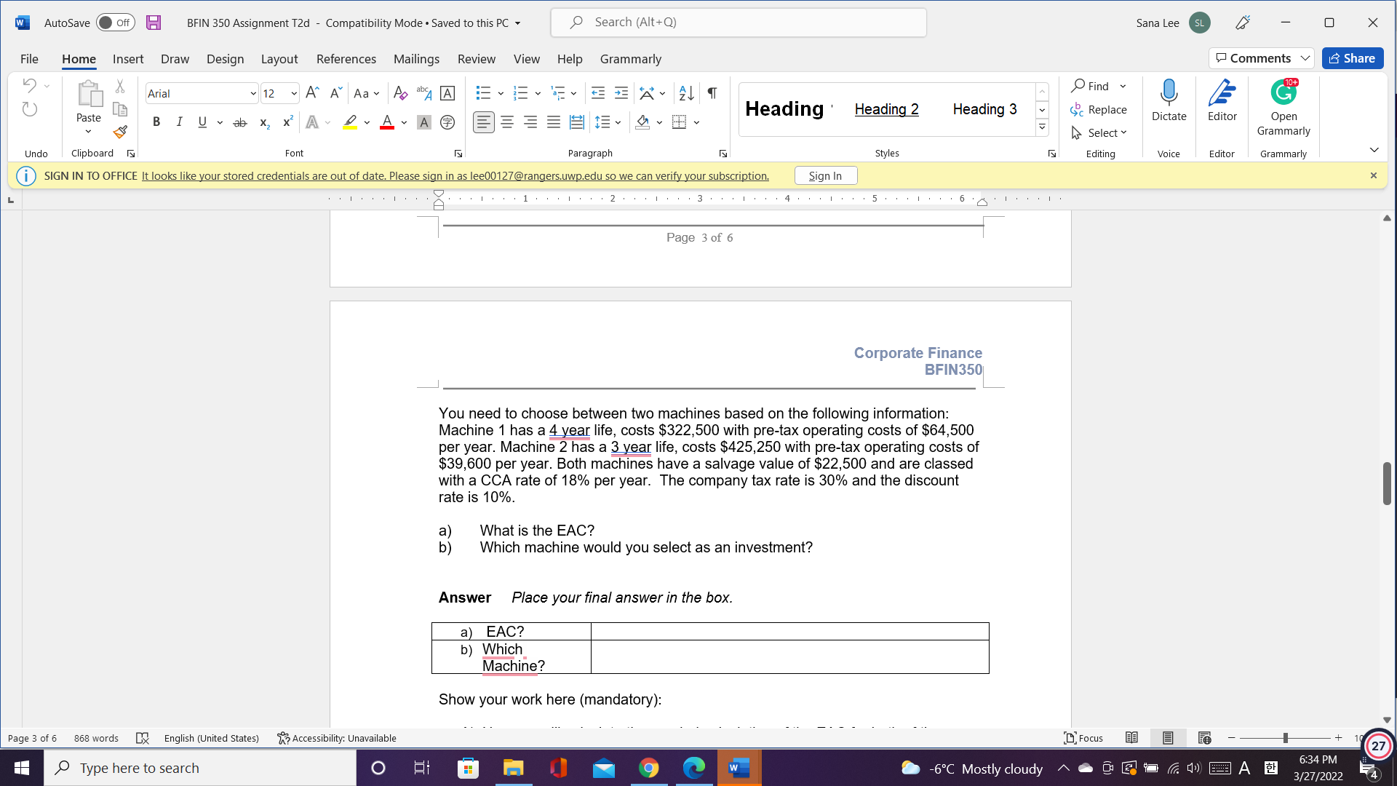Activate the Format Painter
The image size is (1397, 786).
coord(120,132)
